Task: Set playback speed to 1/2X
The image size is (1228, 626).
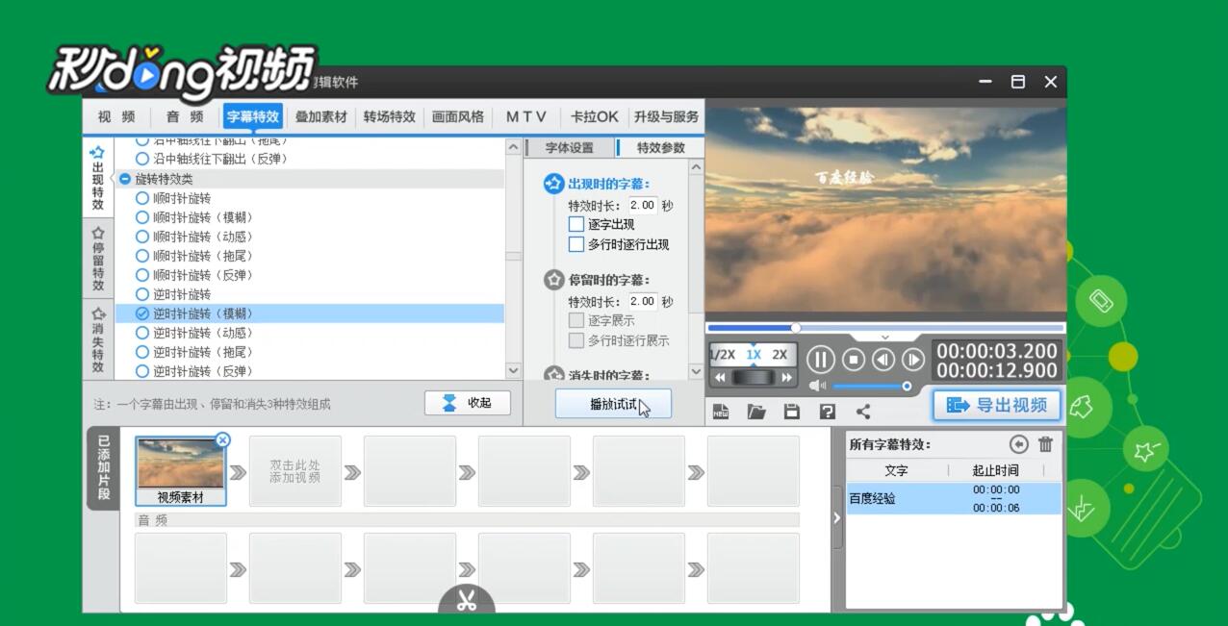Action: point(723,354)
